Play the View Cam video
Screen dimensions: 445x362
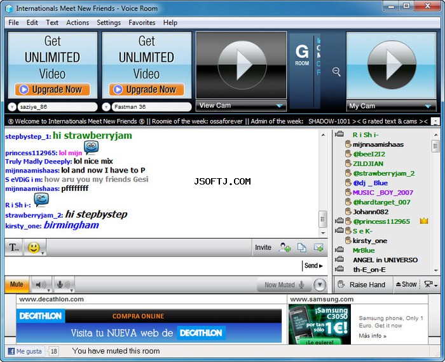242,65
